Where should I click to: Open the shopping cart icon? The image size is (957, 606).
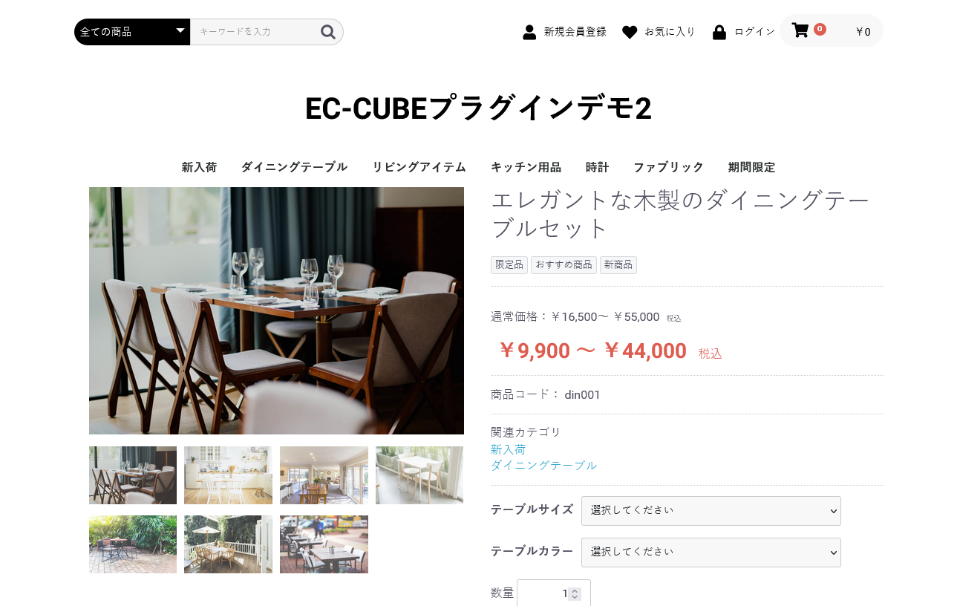point(800,30)
